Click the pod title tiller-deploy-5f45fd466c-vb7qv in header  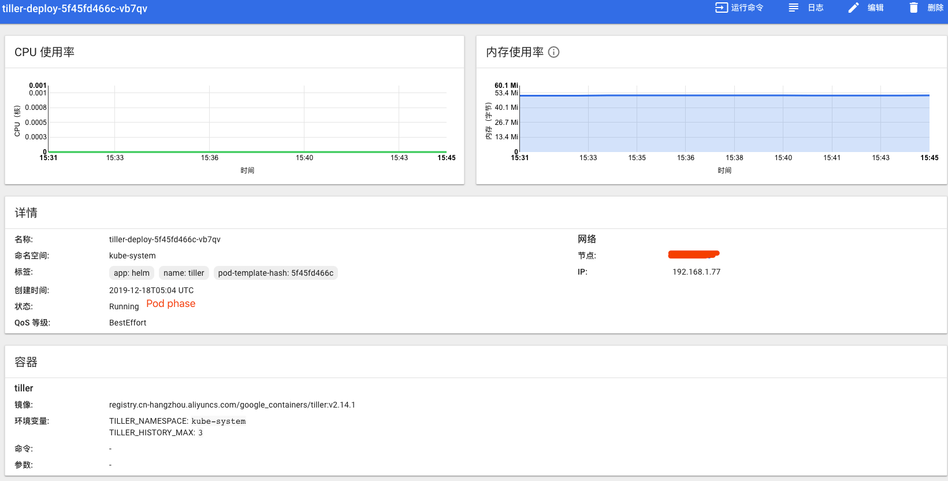tap(75, 9)
